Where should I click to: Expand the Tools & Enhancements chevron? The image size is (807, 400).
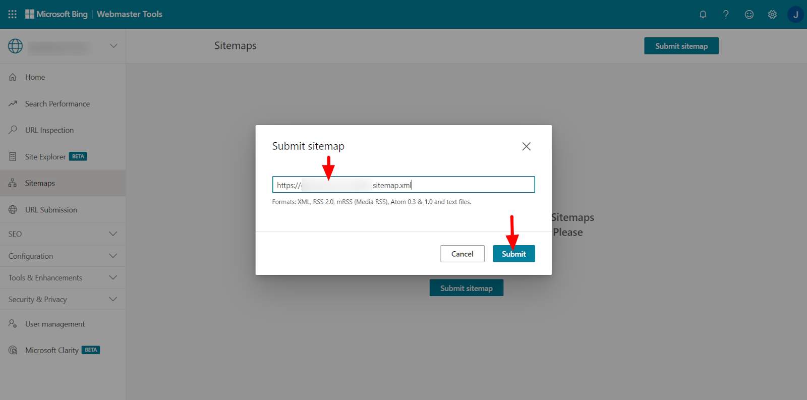point(113,277)
